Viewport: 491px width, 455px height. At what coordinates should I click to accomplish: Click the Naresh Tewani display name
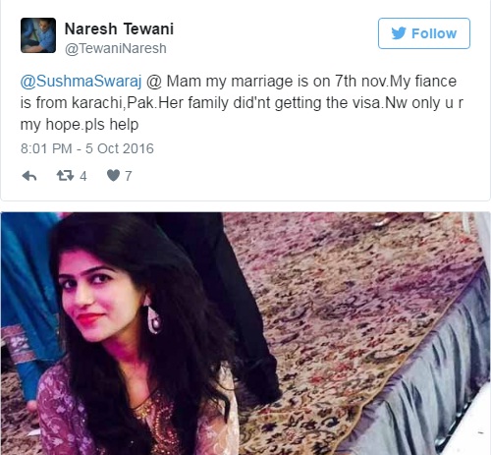click(x=119, y=28)
